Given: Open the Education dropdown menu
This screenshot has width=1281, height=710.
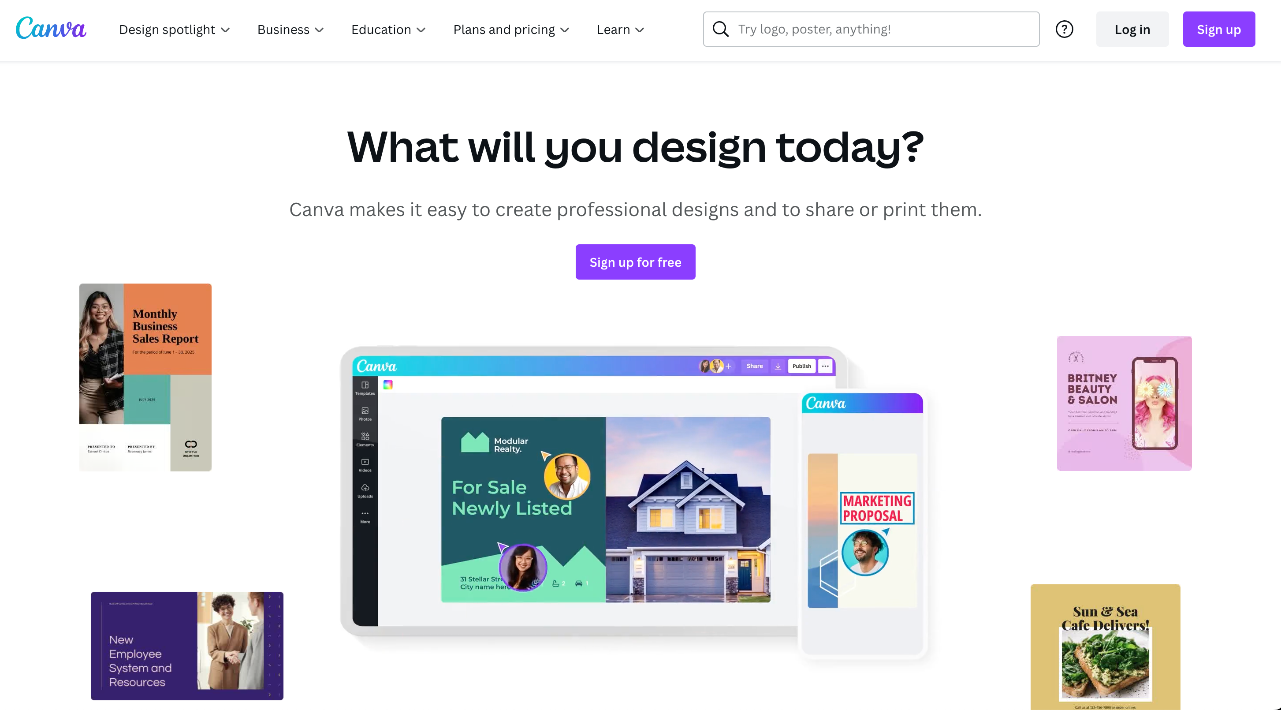Looking at the screenshot, I should tap(388, 29).
